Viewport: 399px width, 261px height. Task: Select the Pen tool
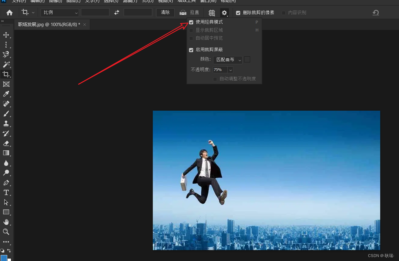pyautogui.click(x=6, y=183)
